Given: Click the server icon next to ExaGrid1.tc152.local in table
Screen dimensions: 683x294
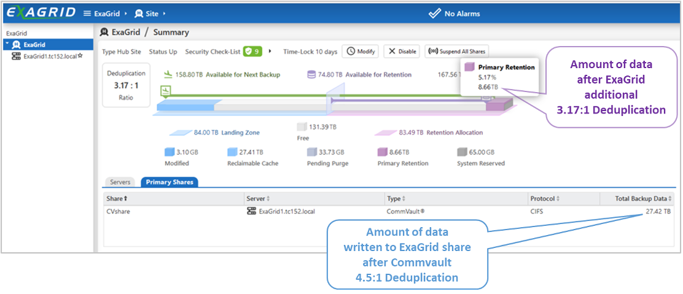Looking at the screenshot, I should pyautogui.click(x=251, y=211).
